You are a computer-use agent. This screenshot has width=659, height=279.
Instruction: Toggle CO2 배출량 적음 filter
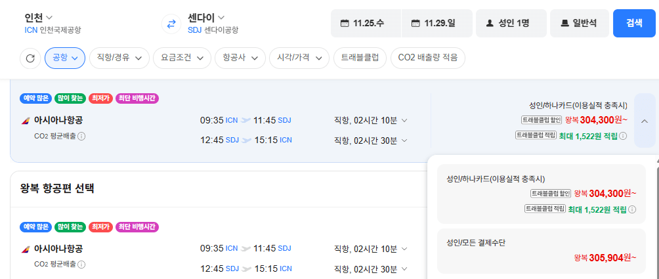(428, 58)
